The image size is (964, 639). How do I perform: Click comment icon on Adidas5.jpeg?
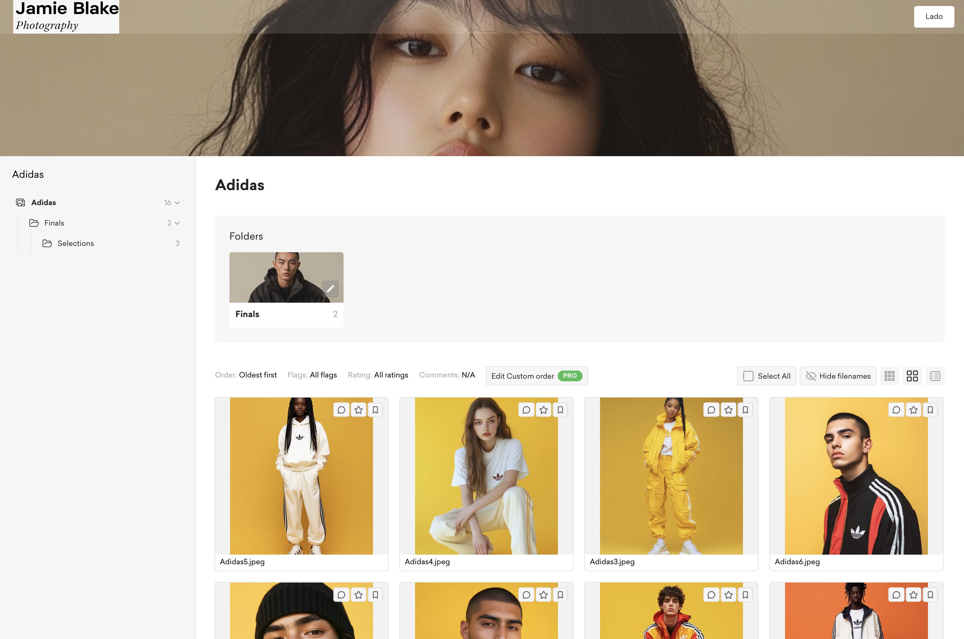click(x=341, y=410)
